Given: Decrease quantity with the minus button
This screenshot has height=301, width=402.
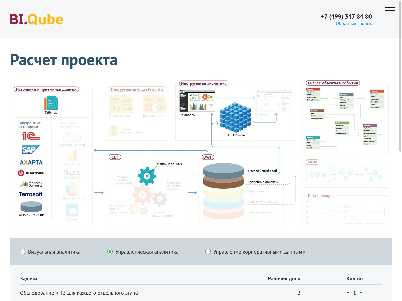Looking at the screenshot, I should click(348, 293).
